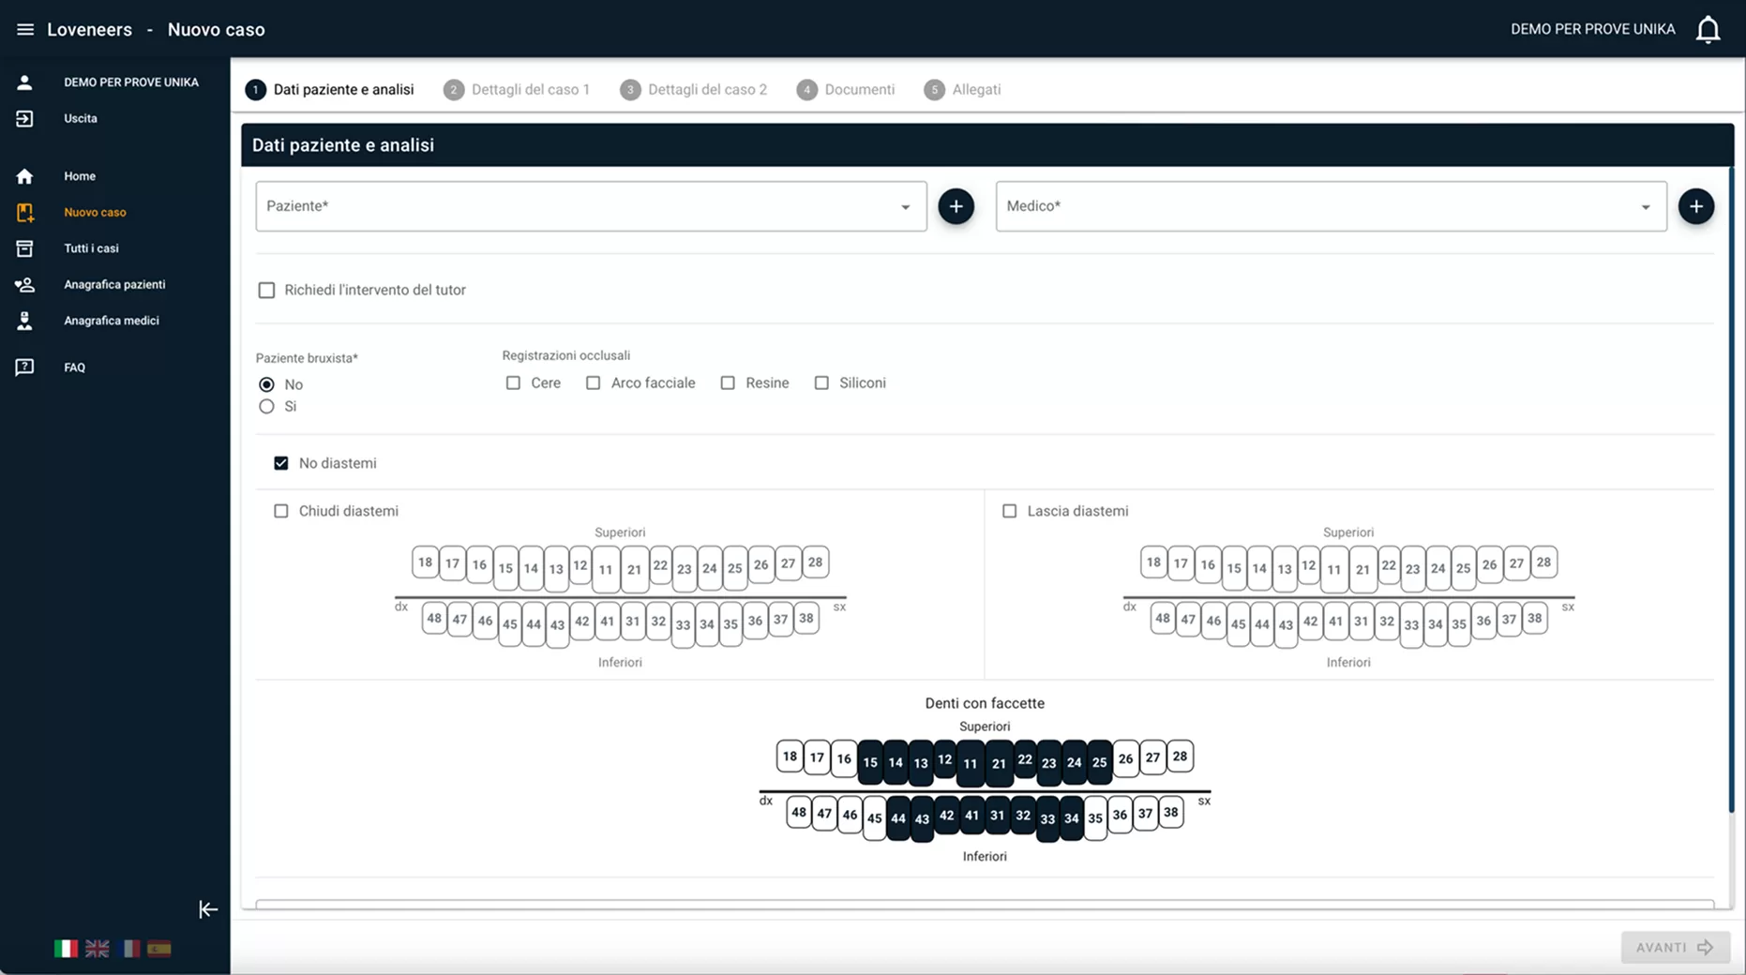Switch language using the English flag
The height and width of the screenshot is (975, 1746).
98,949
